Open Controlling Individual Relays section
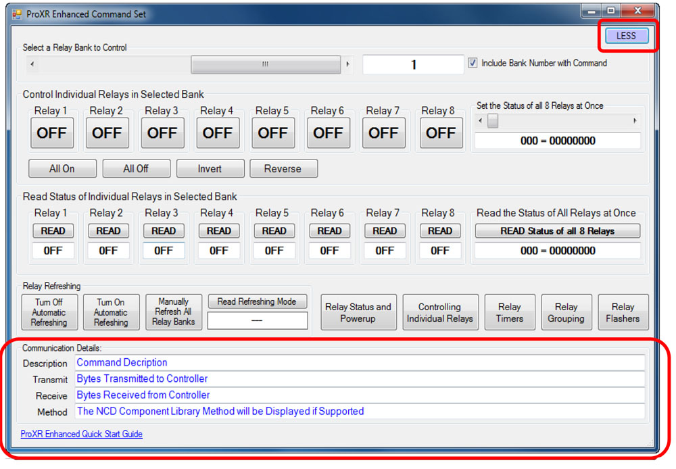Viewport: 676px width, 469px height. [x=440, y=312]
